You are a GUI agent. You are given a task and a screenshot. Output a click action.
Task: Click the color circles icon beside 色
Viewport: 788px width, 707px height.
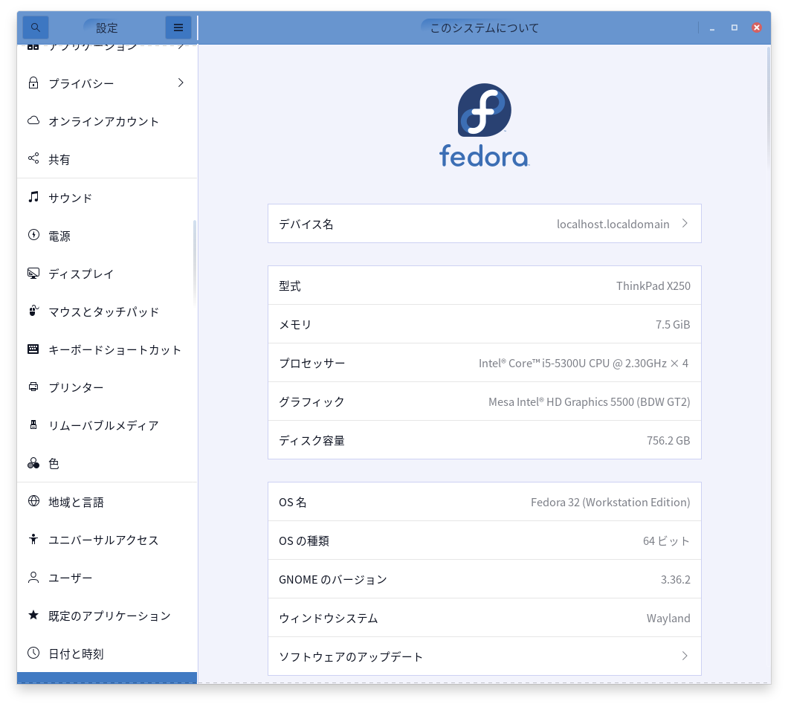(x=33, y=463)
